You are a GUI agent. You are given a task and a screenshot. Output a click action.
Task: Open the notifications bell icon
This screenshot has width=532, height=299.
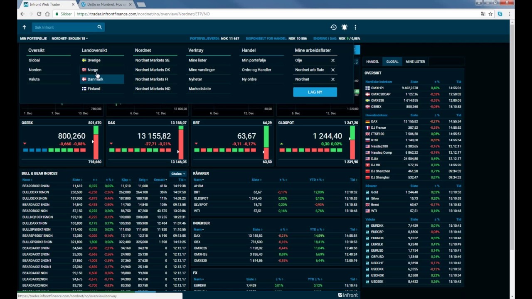pos(345,27)
